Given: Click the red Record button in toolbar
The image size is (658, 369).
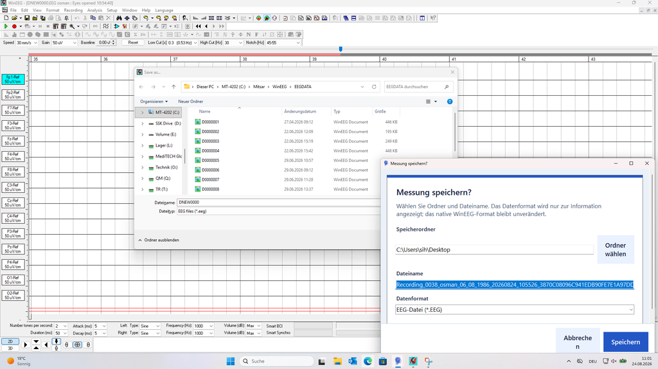Looking at the screenshot, I should [x=14, y=26].
